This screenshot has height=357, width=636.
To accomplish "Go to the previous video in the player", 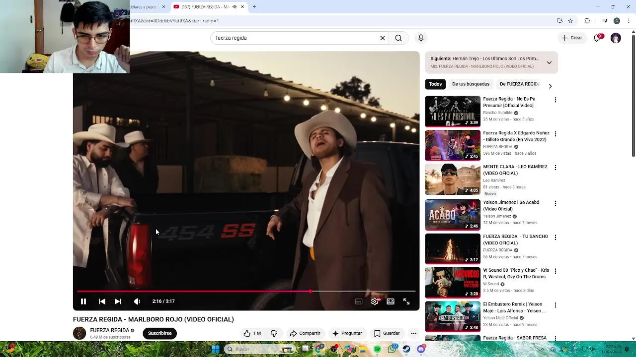I will 102,301.
